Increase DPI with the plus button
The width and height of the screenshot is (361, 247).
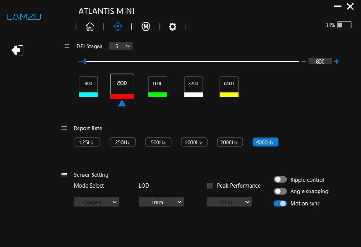tap(337, 61)
